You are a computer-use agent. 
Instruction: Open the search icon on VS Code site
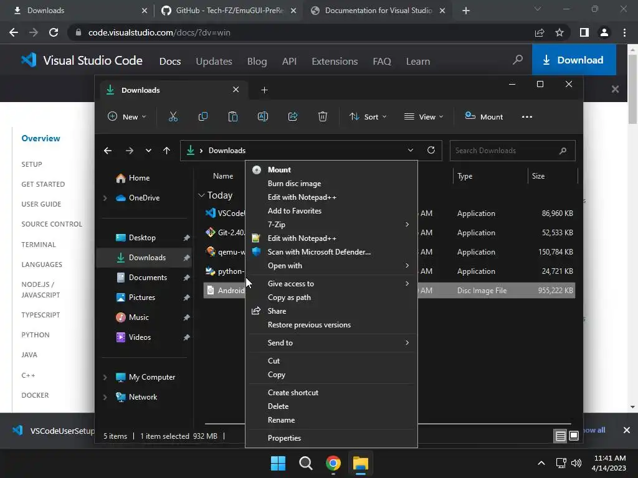(518, 60)
